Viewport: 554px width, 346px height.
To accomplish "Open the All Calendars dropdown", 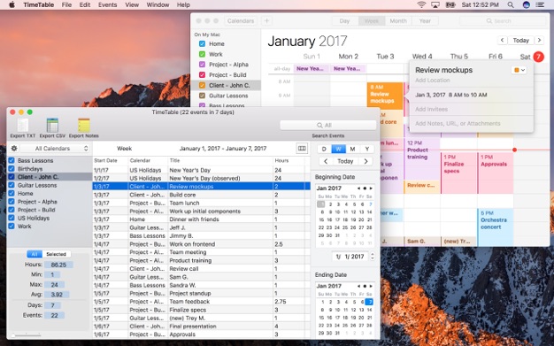I will pos(55,149).
